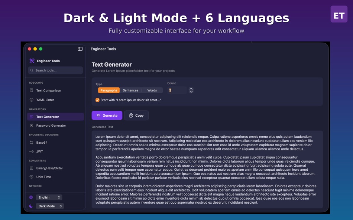
Task: Select Text Generator in sidebar
Action: pyautogui.click(x=55, y=117)
